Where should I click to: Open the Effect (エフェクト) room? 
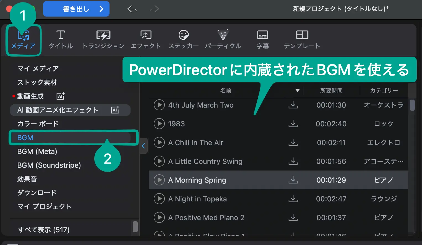point(146,39)
